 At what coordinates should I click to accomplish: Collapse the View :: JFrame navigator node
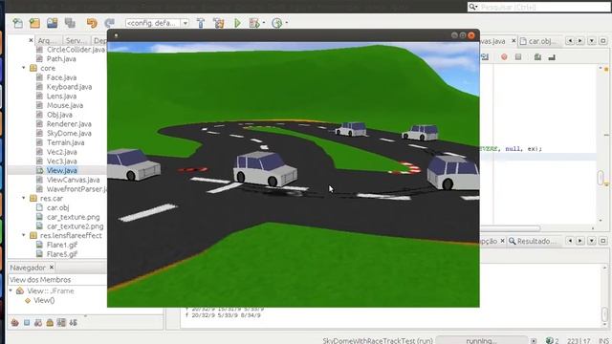tap(11, 290)
